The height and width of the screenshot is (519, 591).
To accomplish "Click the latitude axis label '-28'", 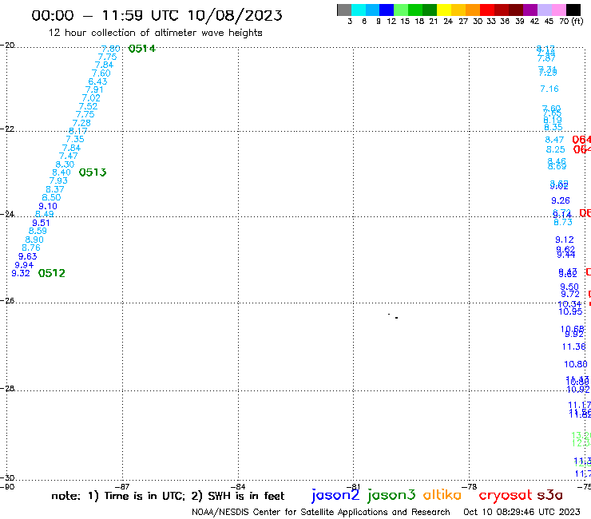I will click(x=7, y=388).
